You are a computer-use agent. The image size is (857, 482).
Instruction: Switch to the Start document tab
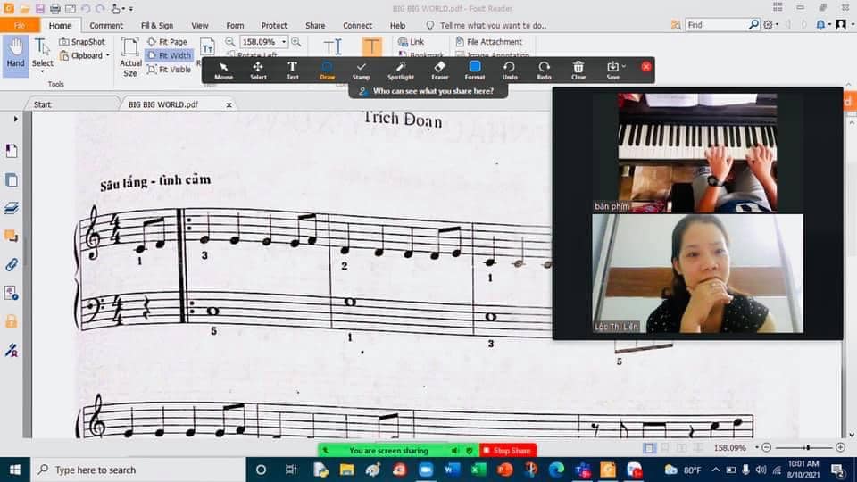click(43, 104)
